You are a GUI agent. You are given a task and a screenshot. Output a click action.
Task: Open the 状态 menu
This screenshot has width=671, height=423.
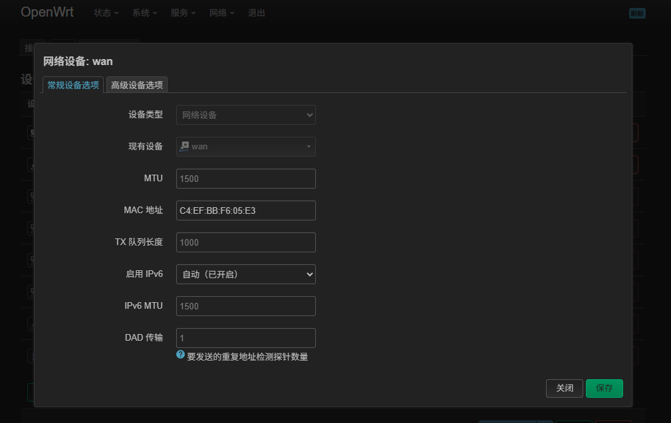[106, 13]
